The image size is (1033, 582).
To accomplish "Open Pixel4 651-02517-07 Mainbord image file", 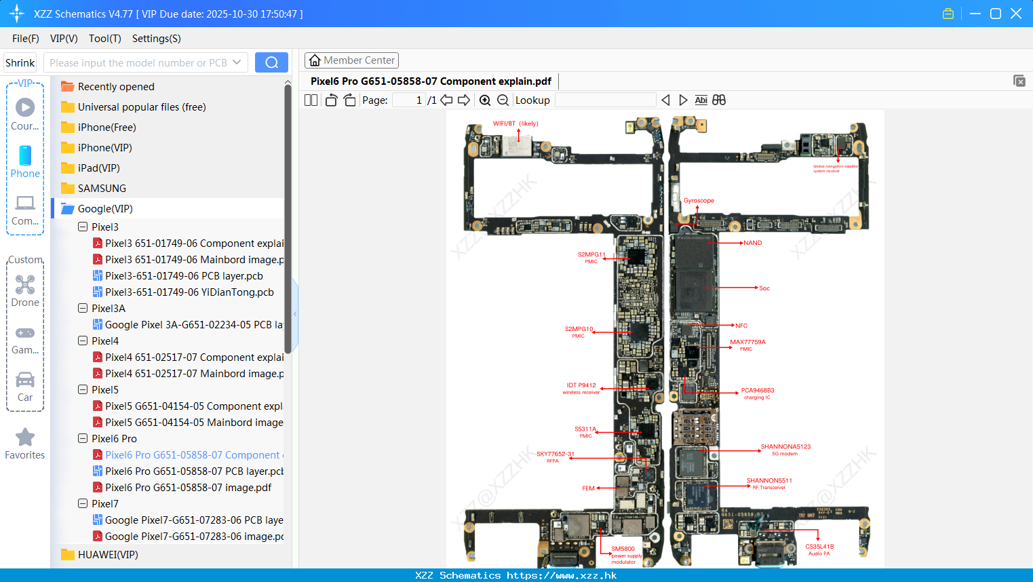I will tap(188, 373).
